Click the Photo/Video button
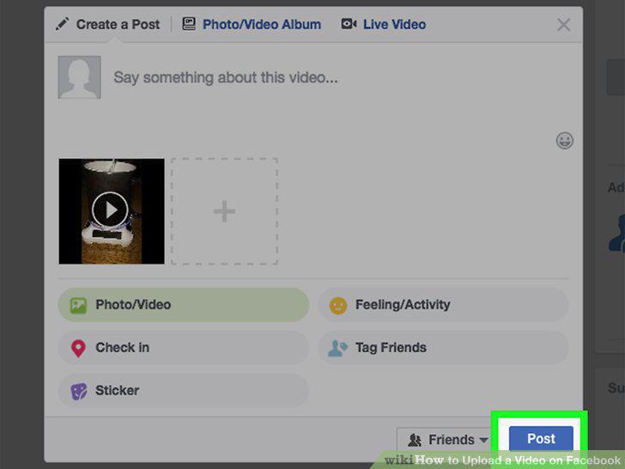The width and height of the screenshot is (625, 469). pyautogui.click(x=184, y=305)
